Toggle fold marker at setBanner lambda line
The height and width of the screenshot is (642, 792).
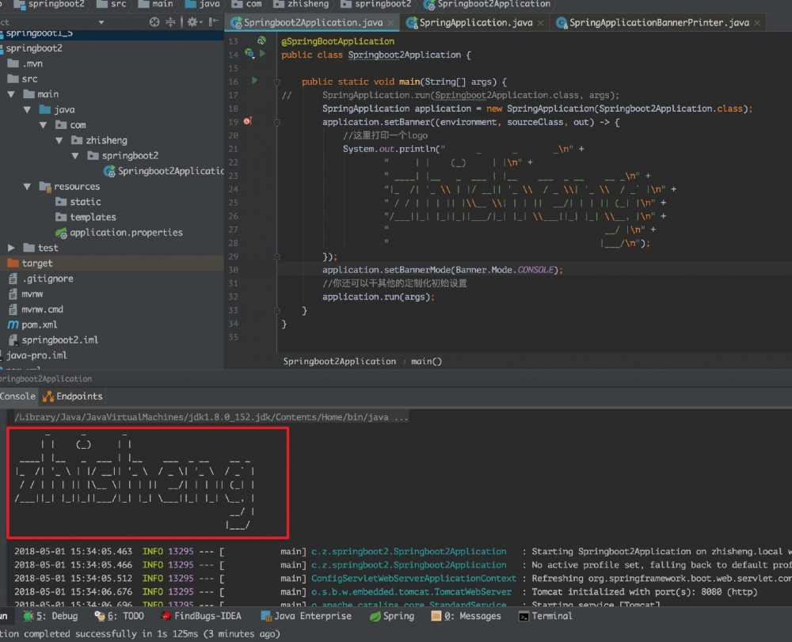[277, 122]
